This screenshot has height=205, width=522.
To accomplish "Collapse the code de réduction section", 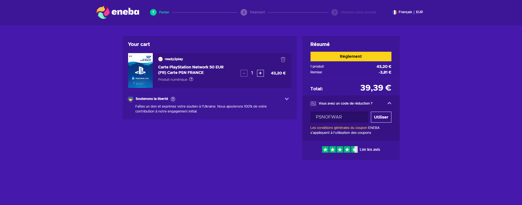I will pyautogui.click(x=389, y=103).
